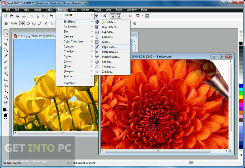Choose the Fill bucket tool
This screenshot has height=168, width=245.
tap(6, 85)
